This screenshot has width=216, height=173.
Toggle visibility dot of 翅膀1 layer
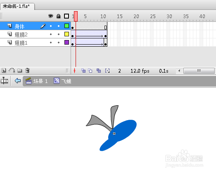tap(51, 43)
